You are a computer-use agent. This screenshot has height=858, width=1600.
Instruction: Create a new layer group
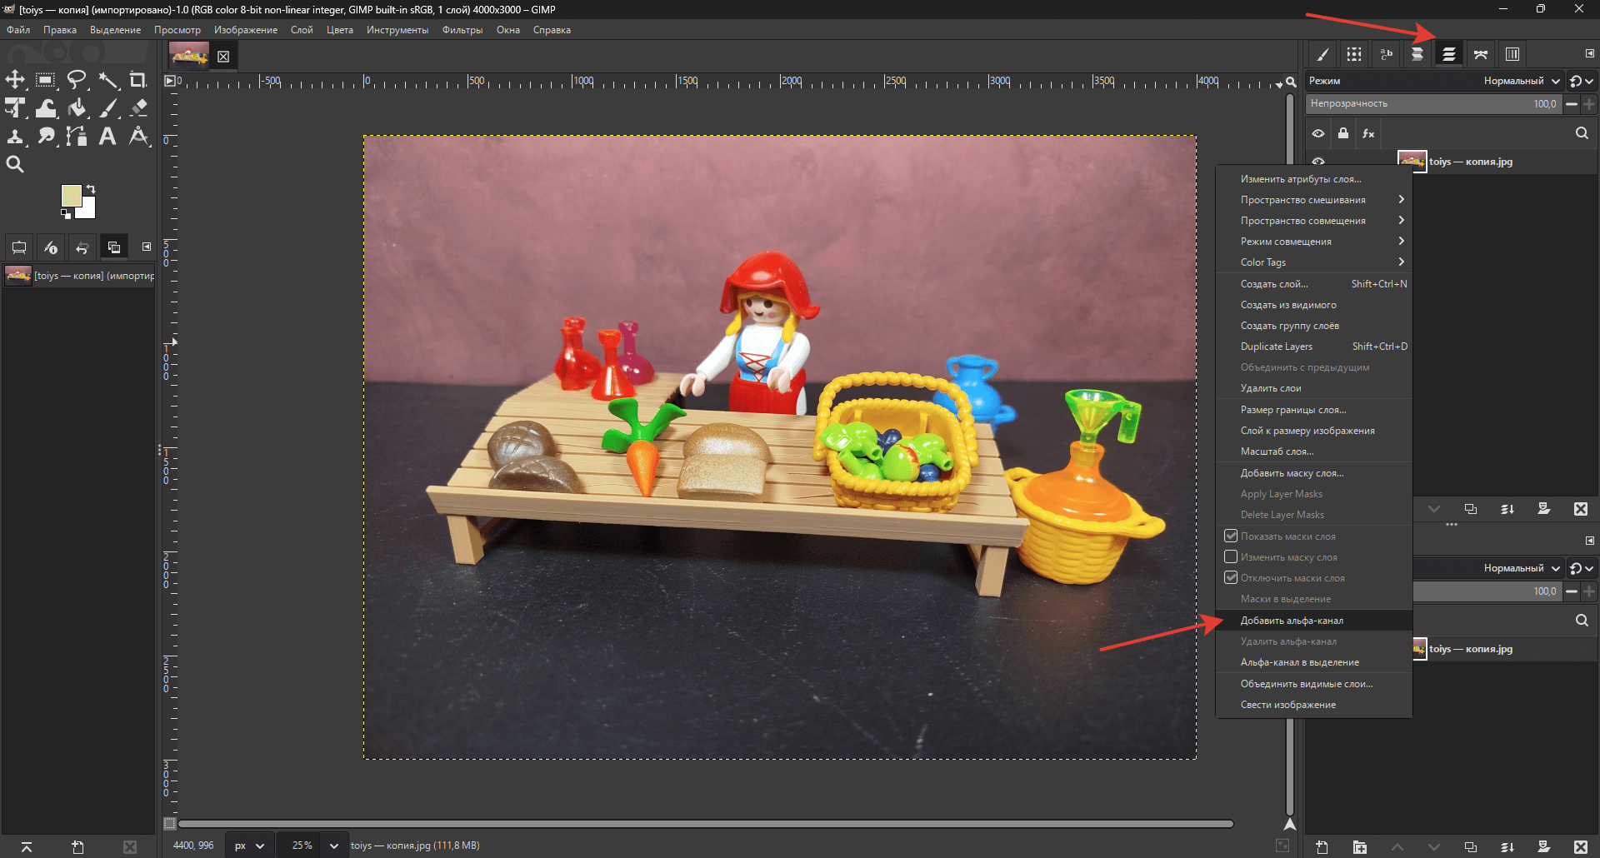(x=1360, y=847)
